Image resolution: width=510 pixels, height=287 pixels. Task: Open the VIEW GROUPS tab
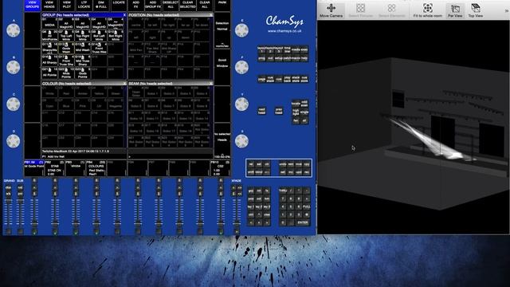[32, 5]
